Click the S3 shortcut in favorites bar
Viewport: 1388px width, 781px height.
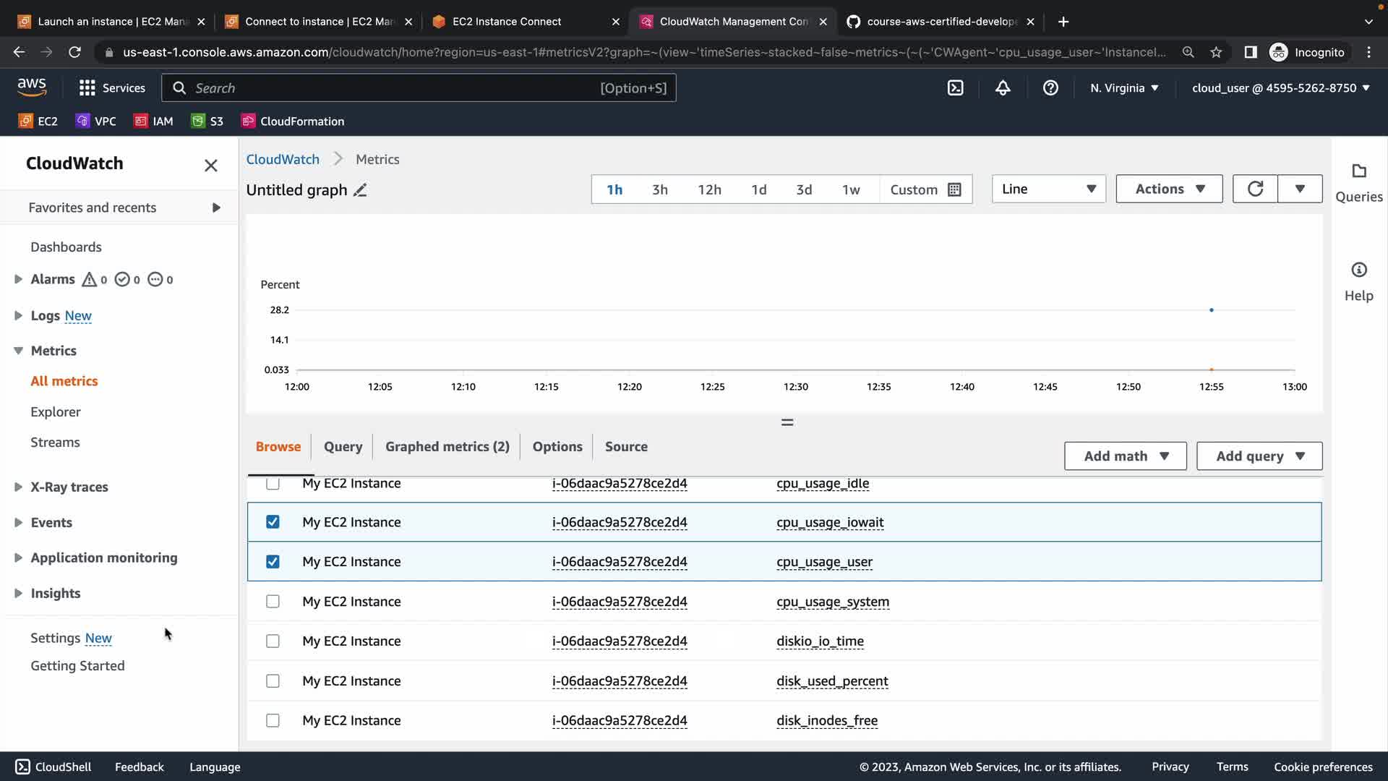(x=207, y=121)
